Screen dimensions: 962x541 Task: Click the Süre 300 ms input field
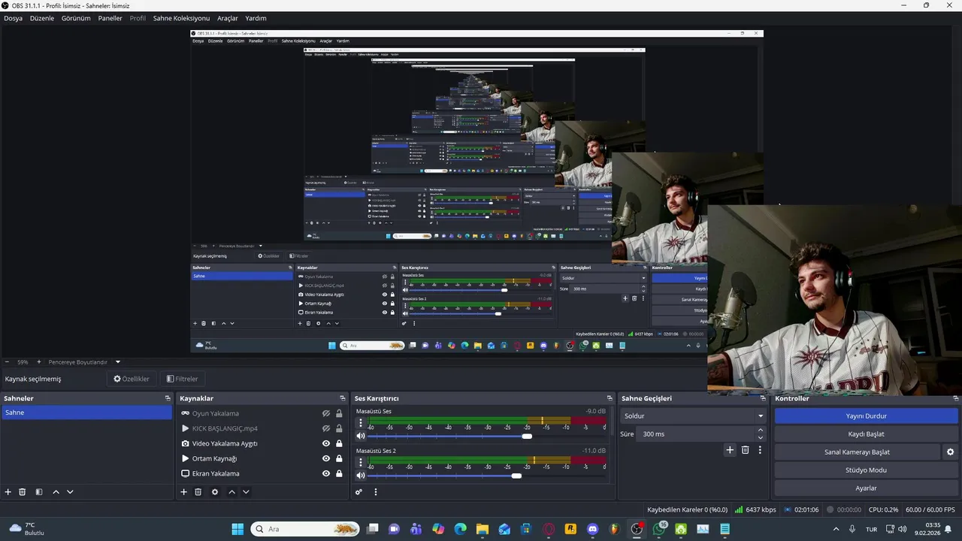[x=696, y=434]
